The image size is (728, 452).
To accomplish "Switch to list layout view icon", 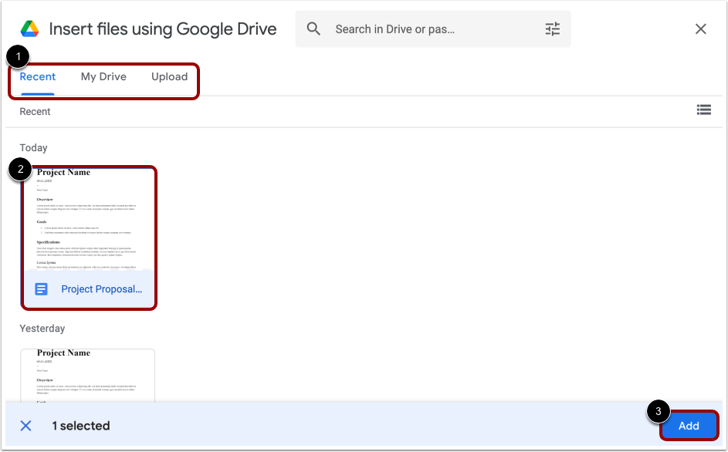I will coord(704,110).
